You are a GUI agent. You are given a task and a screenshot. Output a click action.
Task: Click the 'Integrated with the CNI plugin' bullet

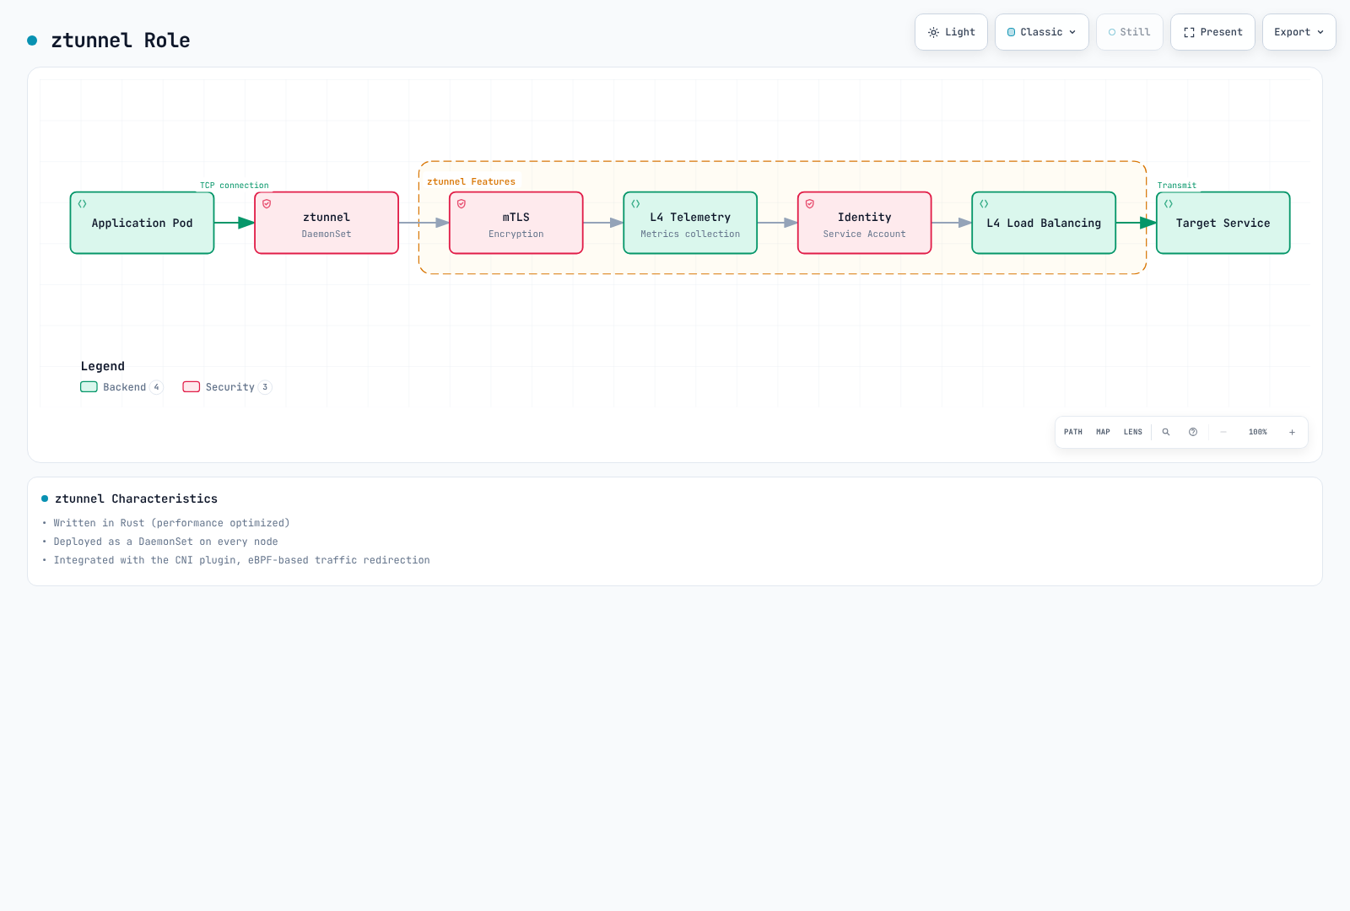click(241, 560)
